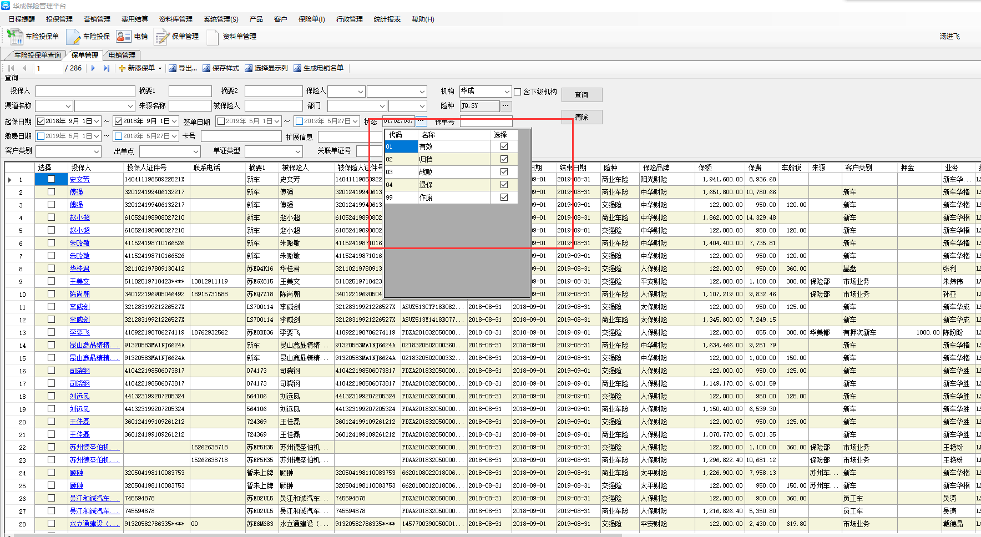Viewport: 981px width, 537px height.
Task: Jump to the last page arrow
Action: pos(106,68)
